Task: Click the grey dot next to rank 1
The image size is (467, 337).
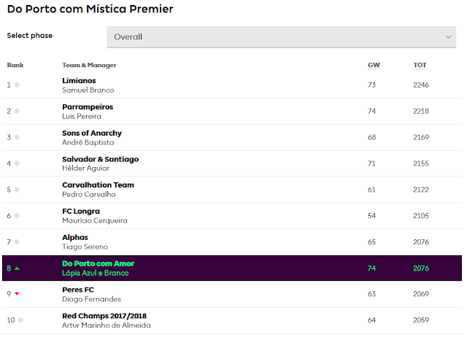Action: (17, 85)
